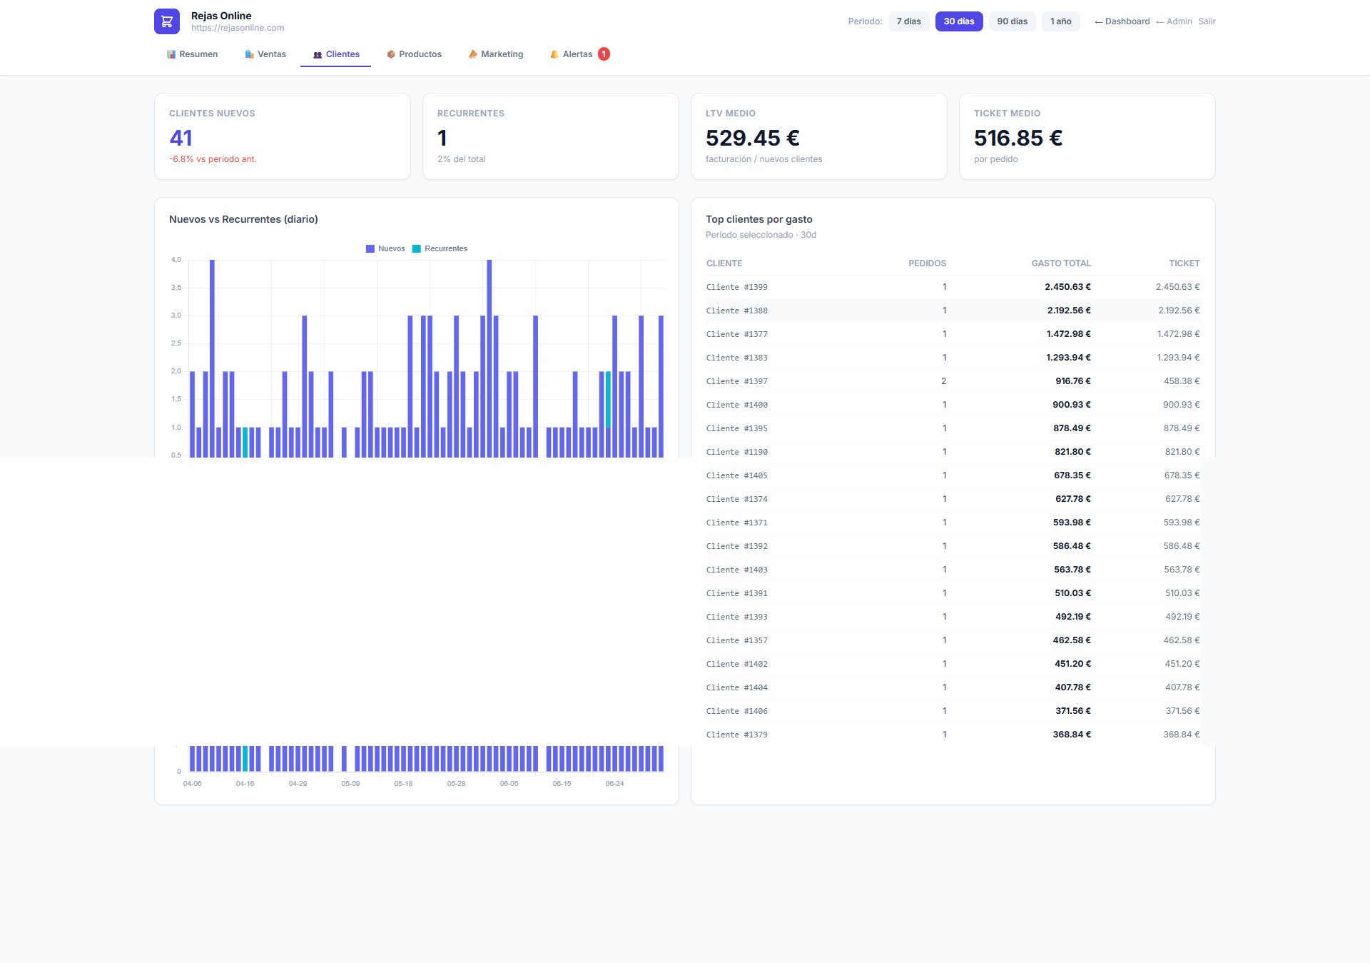This screenshot has height=963, width=1370.
Task: Select row Cliente #1402
Action: 953,664
